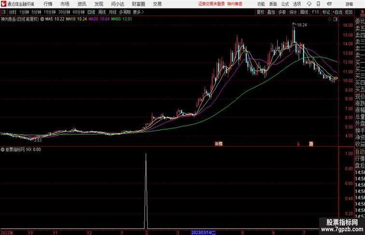
Task: Switch to the 60分钟 period tab
Action: pos(79,12)
